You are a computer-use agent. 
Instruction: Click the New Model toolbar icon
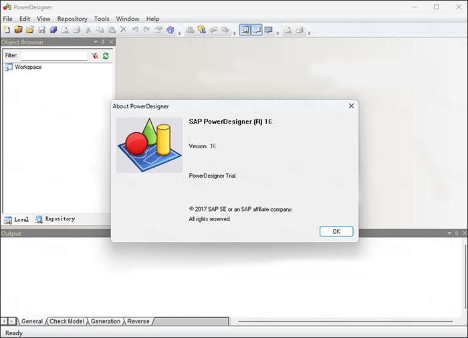click(x=7, y=30)
